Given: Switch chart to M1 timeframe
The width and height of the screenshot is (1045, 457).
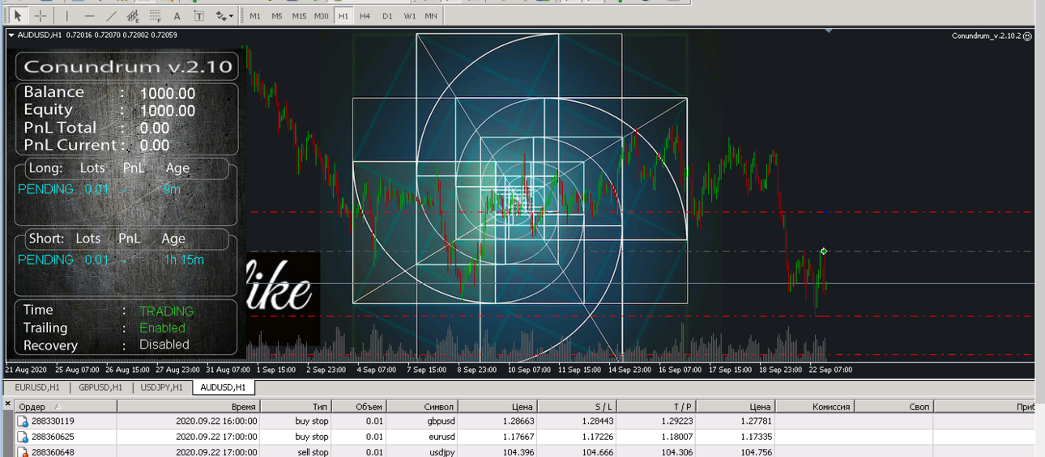Looking at the screenshot, I should 255,15.
